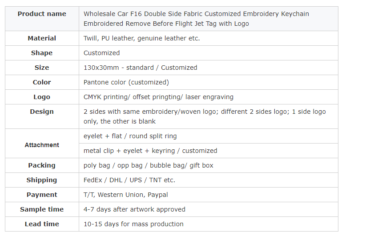The image size is (366, 236).
Task: Click the 130x30mm standard size value
Action: pos(140,68)
